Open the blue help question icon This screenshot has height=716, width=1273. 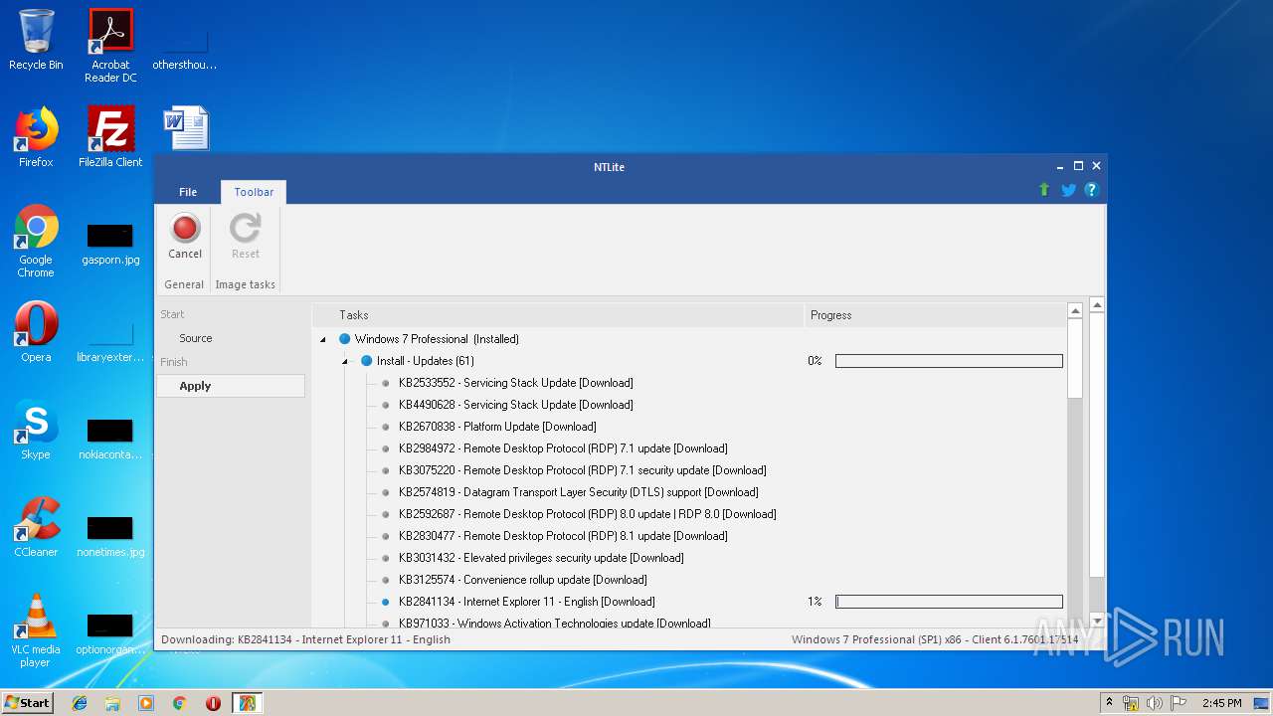coord(1091,190)
